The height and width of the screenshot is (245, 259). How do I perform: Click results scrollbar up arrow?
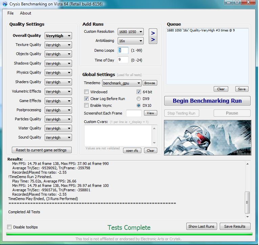click(248, 164)
